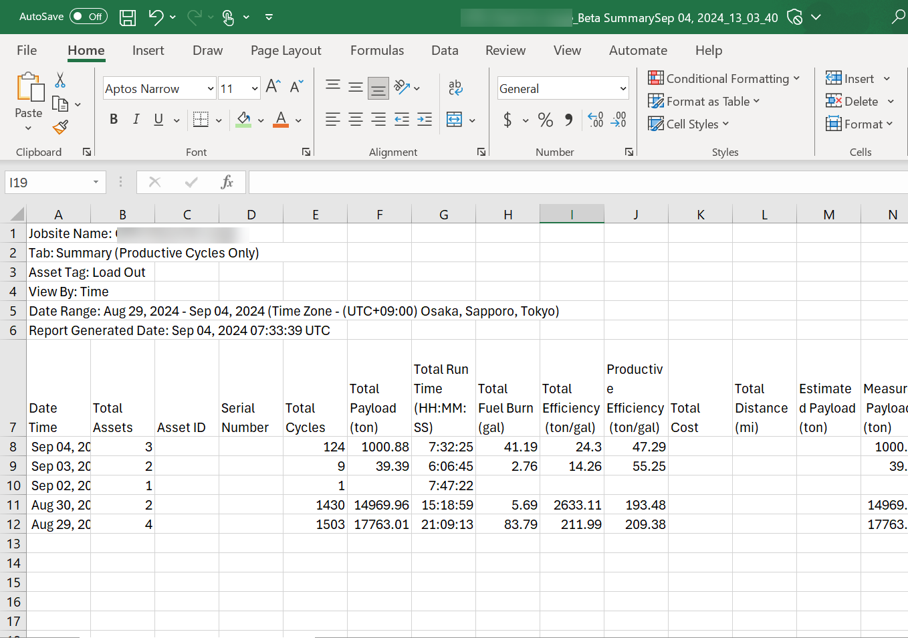Click the Name Box showing I19
The width and height of the screenshot is (908, 638).
pos(47,182)
